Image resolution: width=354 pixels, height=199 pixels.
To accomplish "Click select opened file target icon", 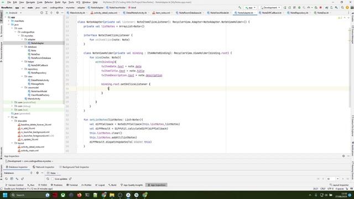I will click(41, 13).
